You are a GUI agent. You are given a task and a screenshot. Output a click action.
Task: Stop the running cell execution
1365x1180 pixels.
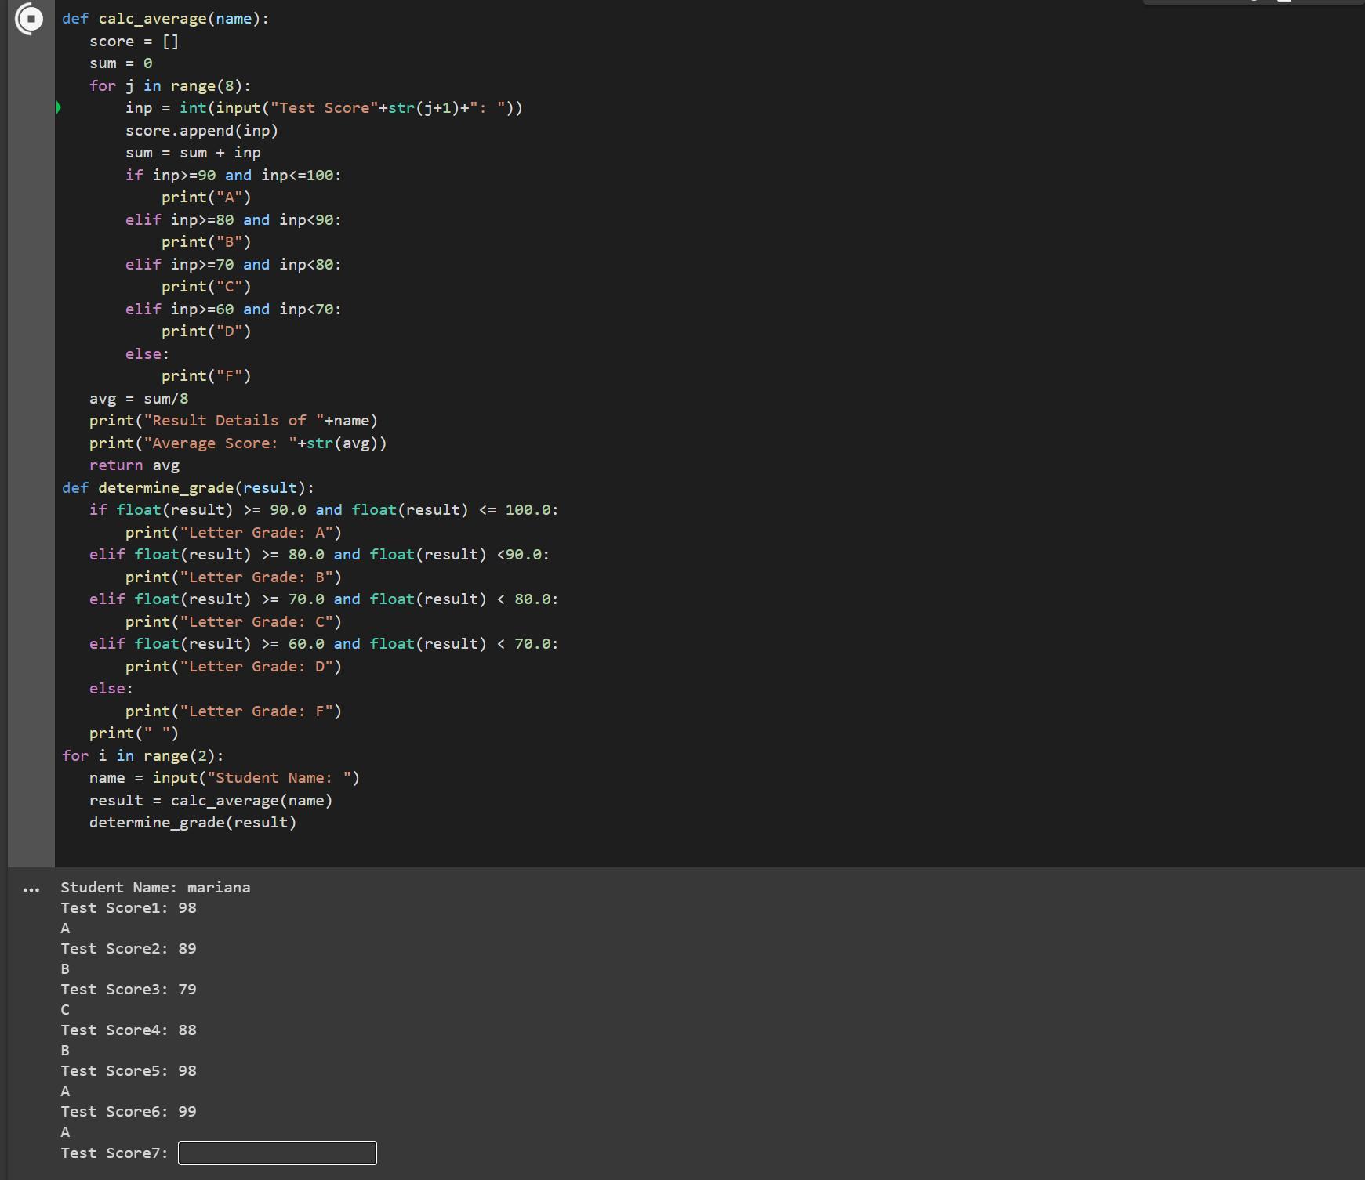tap(30, 19)
